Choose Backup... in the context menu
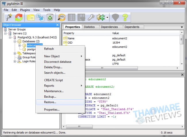187x137 pixels. pos(50,97)
